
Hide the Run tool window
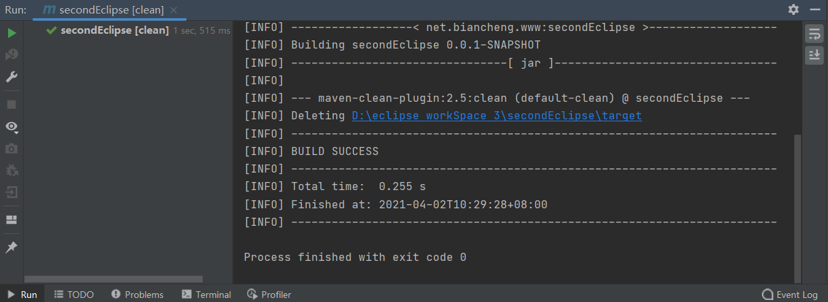pos(814,10)
